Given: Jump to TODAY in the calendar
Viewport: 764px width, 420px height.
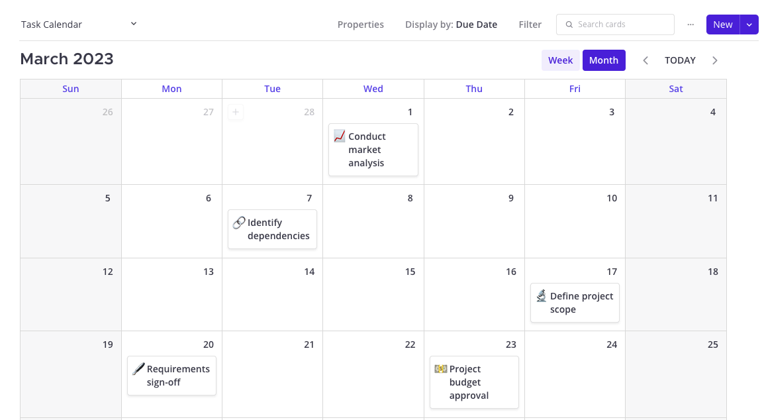Looking at the screenshot, I should (680, 60).
